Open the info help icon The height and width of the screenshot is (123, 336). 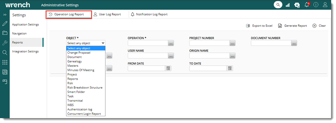316,5
